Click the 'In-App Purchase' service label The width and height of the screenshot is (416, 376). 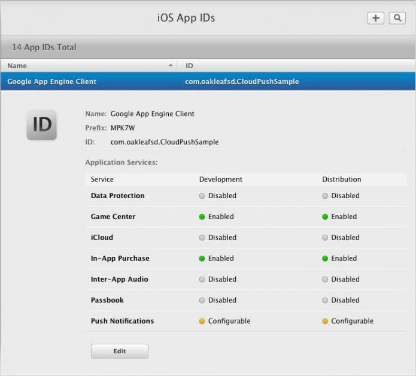tap(120, 259)
